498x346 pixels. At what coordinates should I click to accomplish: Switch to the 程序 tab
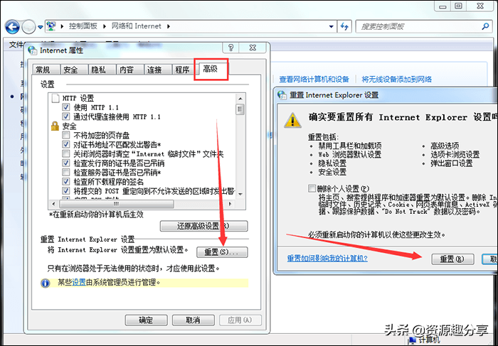click(x=182, y=70)
